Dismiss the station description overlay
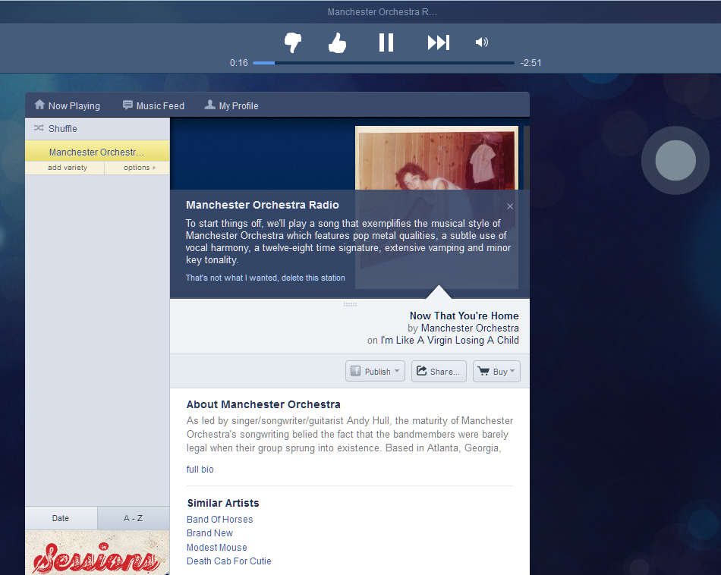Screen dimensions: 721x575 (510, 206)
